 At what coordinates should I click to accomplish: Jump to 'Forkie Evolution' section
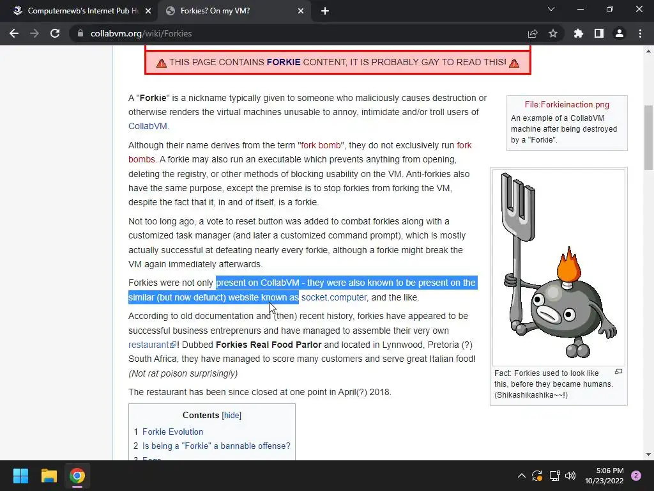pos(172,432)
